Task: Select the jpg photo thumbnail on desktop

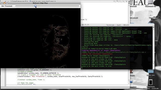Action: [131, 71]
